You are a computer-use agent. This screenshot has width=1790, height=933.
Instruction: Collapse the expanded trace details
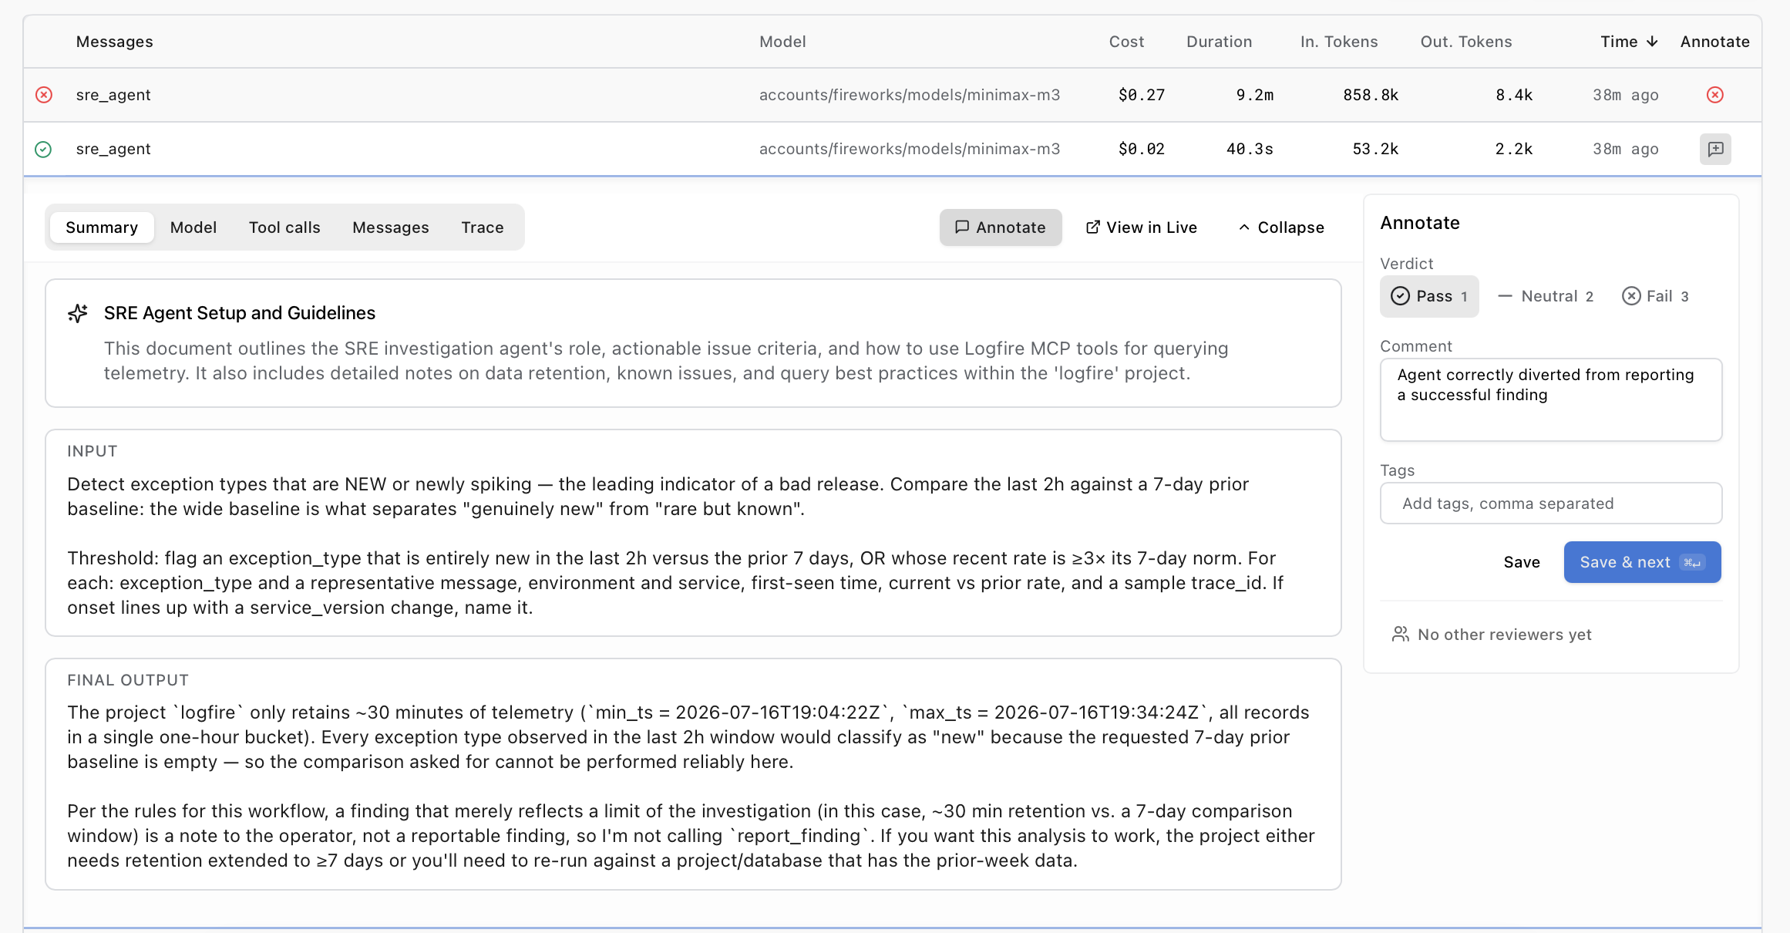[1281, 227]
